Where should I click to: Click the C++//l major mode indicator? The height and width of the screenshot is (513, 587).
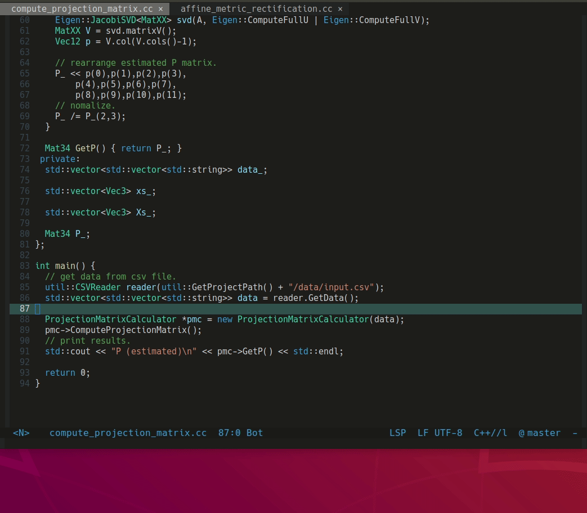pyautogui.click(x=490, y=433)
